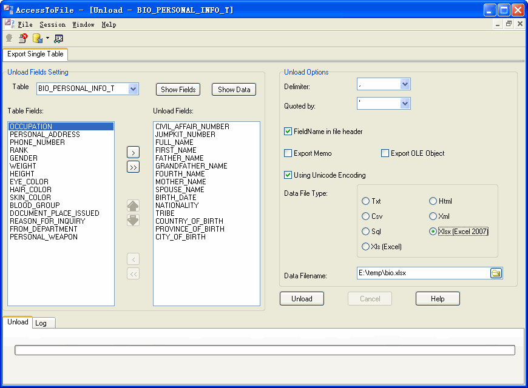The image size is (528, 388).
Task: Select CIVIL_AFFAIR_NUMBER in Unload Fields
Action: tap(206, 127)
